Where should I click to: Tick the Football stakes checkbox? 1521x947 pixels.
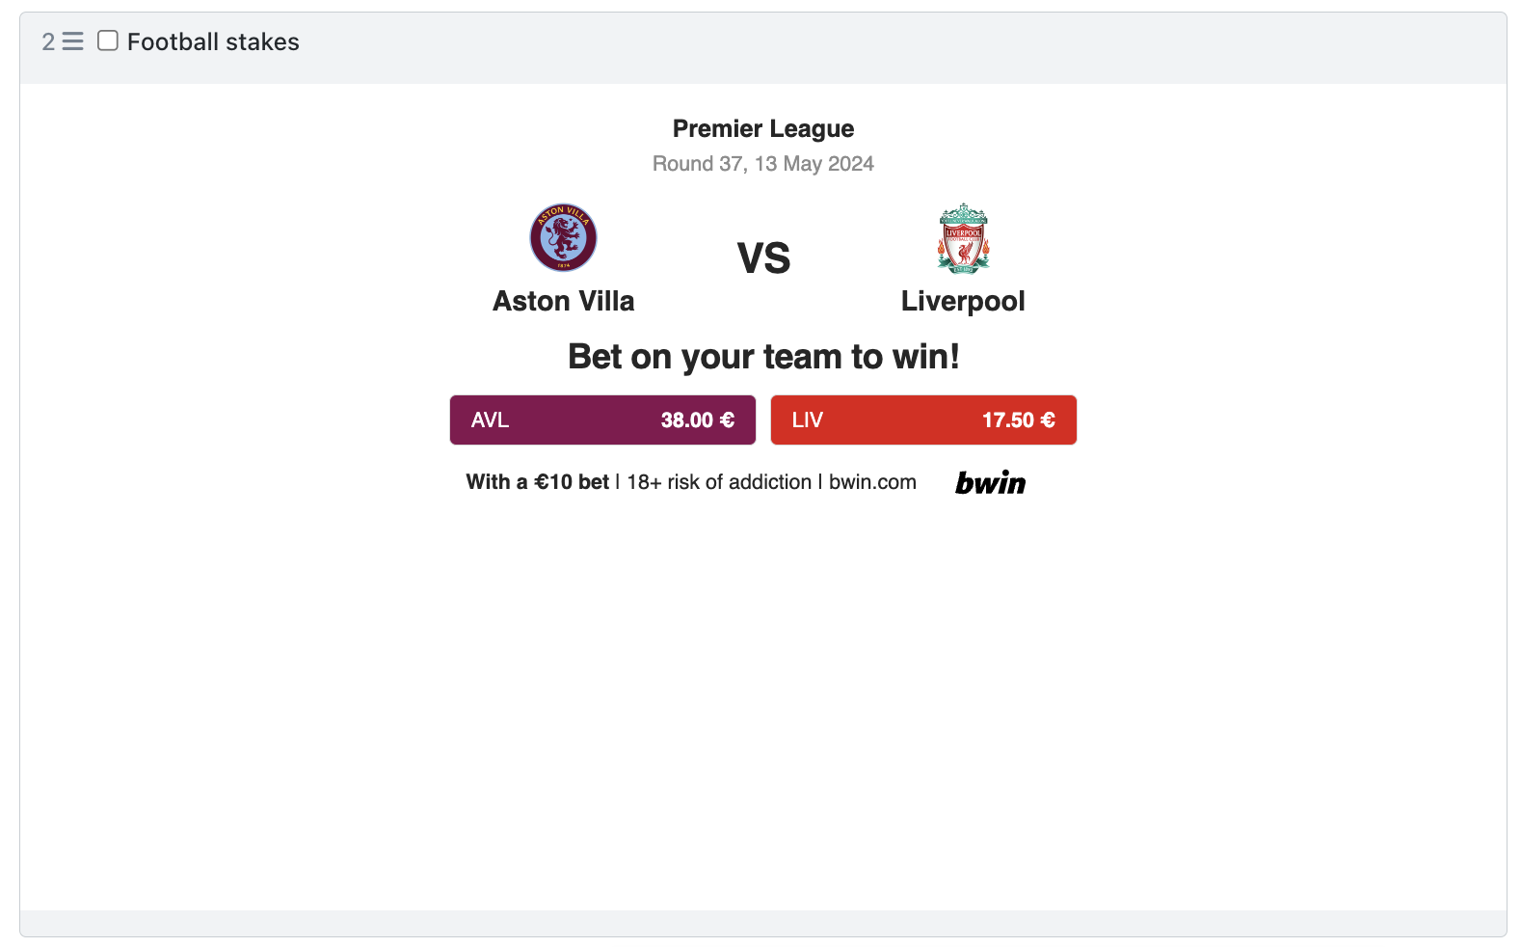[108, 41]
